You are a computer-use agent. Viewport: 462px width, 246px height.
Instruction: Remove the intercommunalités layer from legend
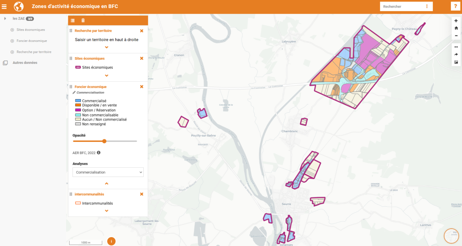click(142, 194)
